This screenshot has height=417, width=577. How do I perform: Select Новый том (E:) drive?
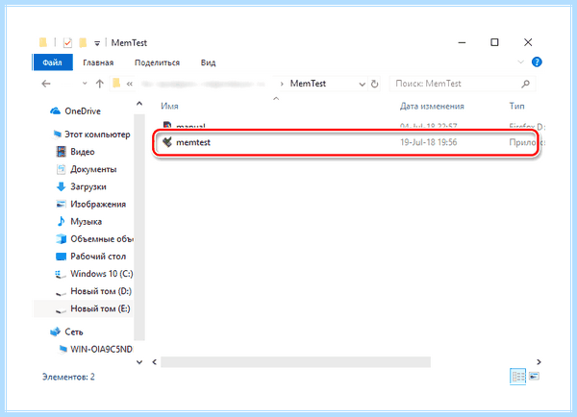pyautogui.click(x=100, y=308)
